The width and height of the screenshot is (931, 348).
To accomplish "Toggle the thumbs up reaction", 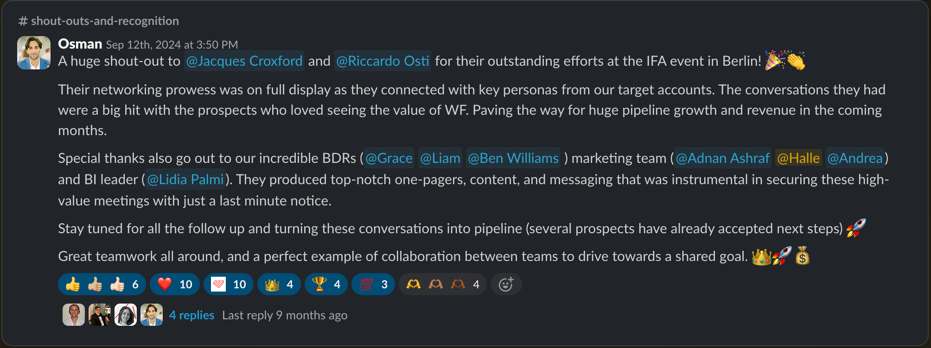I will (x=102, y=284).
